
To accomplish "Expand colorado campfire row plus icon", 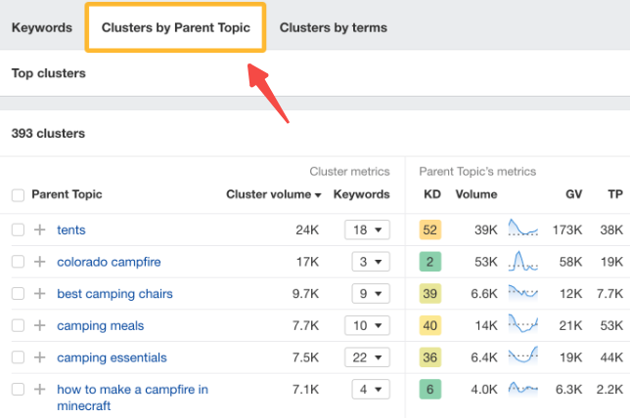I will [40, 262].
